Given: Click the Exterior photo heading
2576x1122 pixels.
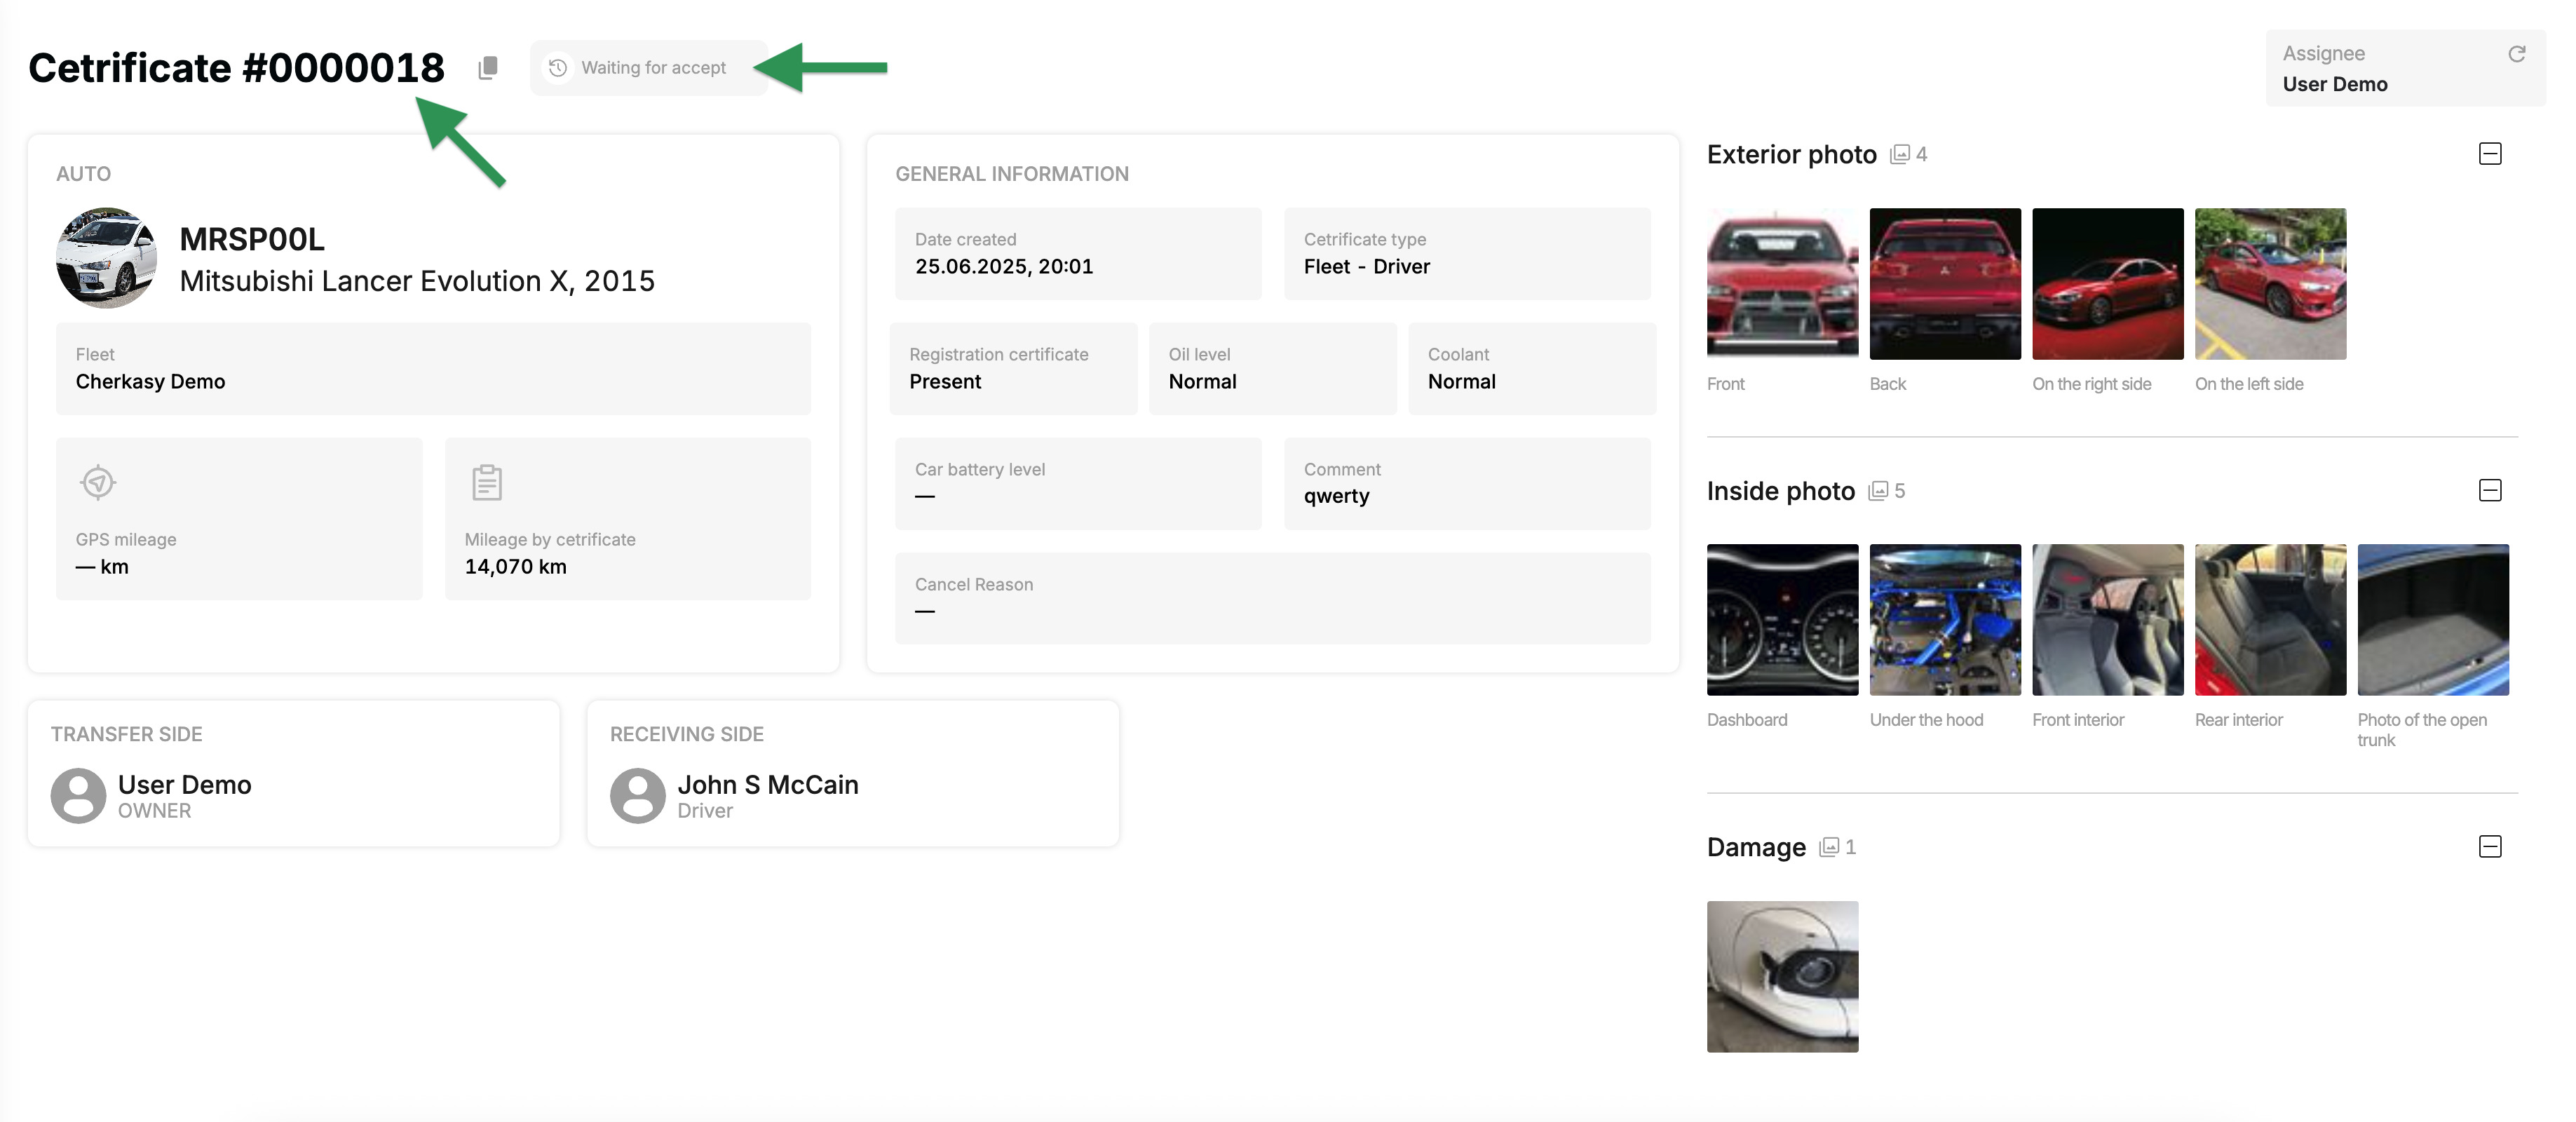Looking at the screenshot, I should (x=1791, y=154).
